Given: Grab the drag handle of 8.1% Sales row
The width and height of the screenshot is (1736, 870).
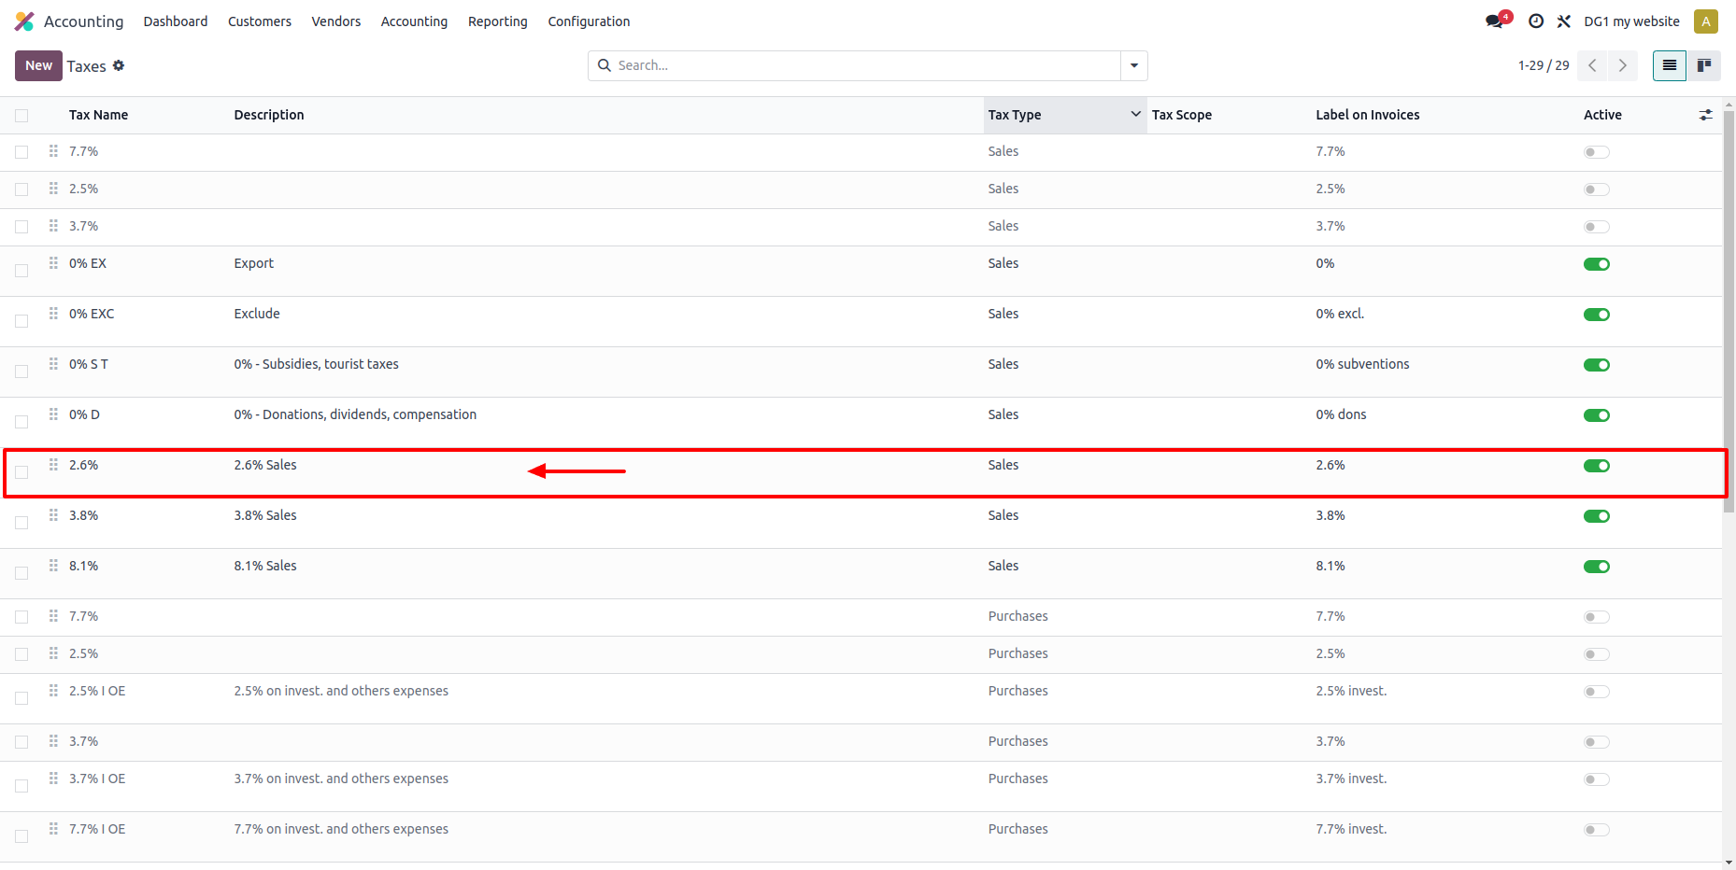Looking at the screenshot, I should tap(53, 566).
